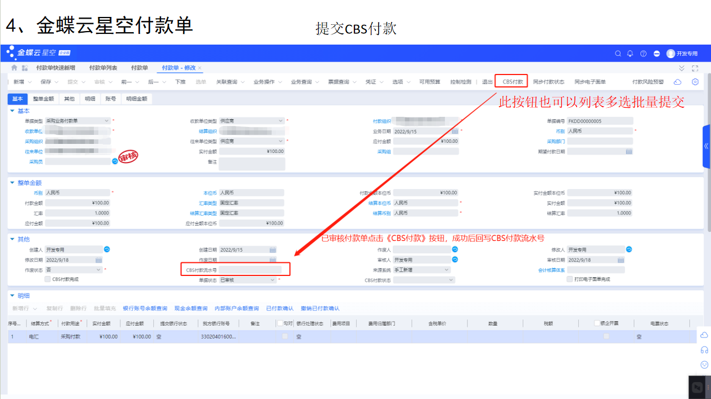Click 银行账号余额查询 link

click(145, 309)
